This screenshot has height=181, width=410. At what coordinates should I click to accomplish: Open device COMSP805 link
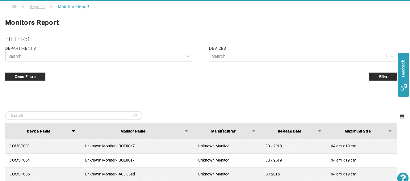[19, 174]
